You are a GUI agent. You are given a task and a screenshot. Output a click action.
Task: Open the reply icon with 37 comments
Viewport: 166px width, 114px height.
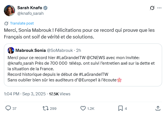[8, 108]
